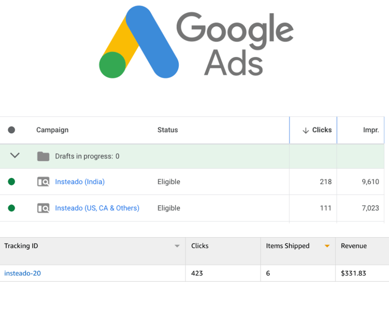Select the $331.83 revenue value
The height and width of the screenshot is (333, 389).
tap(353, 273)
